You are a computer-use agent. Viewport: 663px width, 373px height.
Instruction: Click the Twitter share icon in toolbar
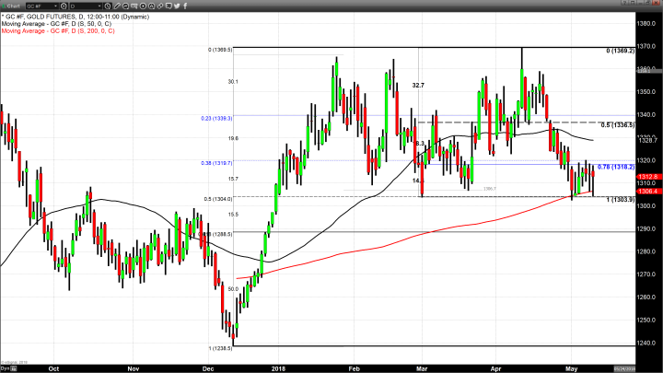point(177,6)
